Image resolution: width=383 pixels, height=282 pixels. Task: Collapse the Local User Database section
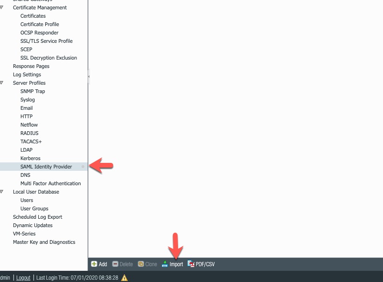point(2,192)
